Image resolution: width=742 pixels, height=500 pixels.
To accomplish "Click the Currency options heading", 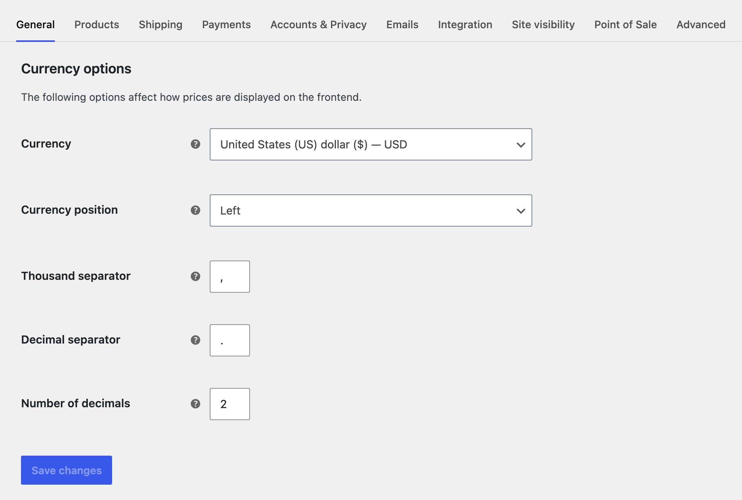I will pyautogui.click(x=76, y=69).
